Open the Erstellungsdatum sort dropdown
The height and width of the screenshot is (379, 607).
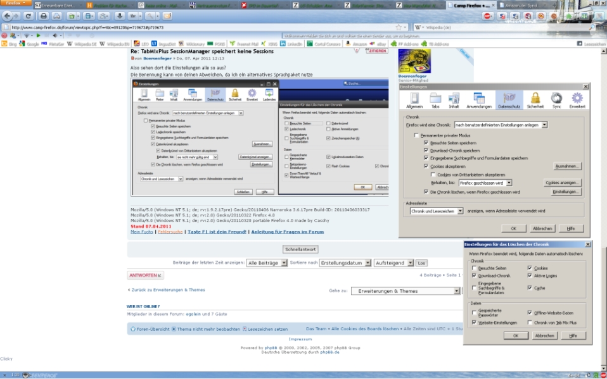pos(345,263)
